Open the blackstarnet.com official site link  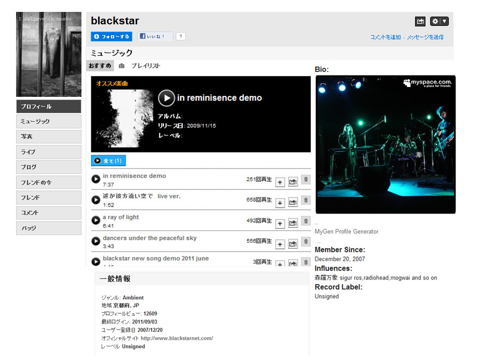[177, 338]
